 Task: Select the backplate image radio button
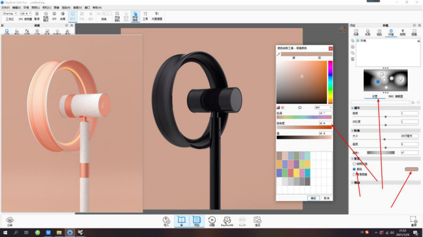coord(354,174)
